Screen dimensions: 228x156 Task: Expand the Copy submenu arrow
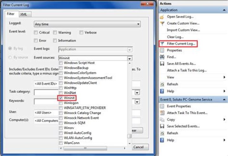pyautogui.click(x=225, y=120)
